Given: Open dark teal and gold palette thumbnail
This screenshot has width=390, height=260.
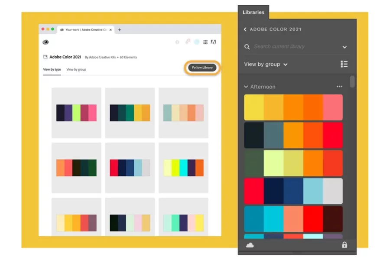Looking at the screenshot, I should click(130, 113).
